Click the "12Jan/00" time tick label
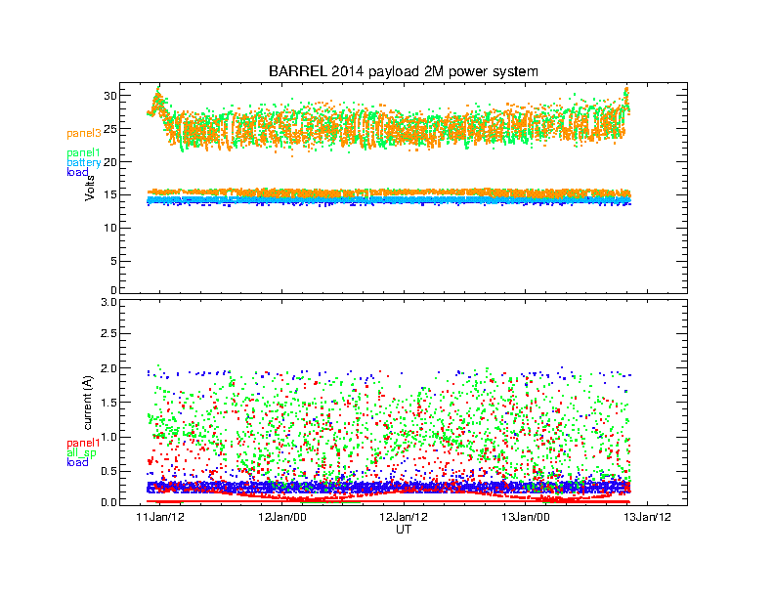The height and width of the screenshot is (598, 774). tap(282, 517)
